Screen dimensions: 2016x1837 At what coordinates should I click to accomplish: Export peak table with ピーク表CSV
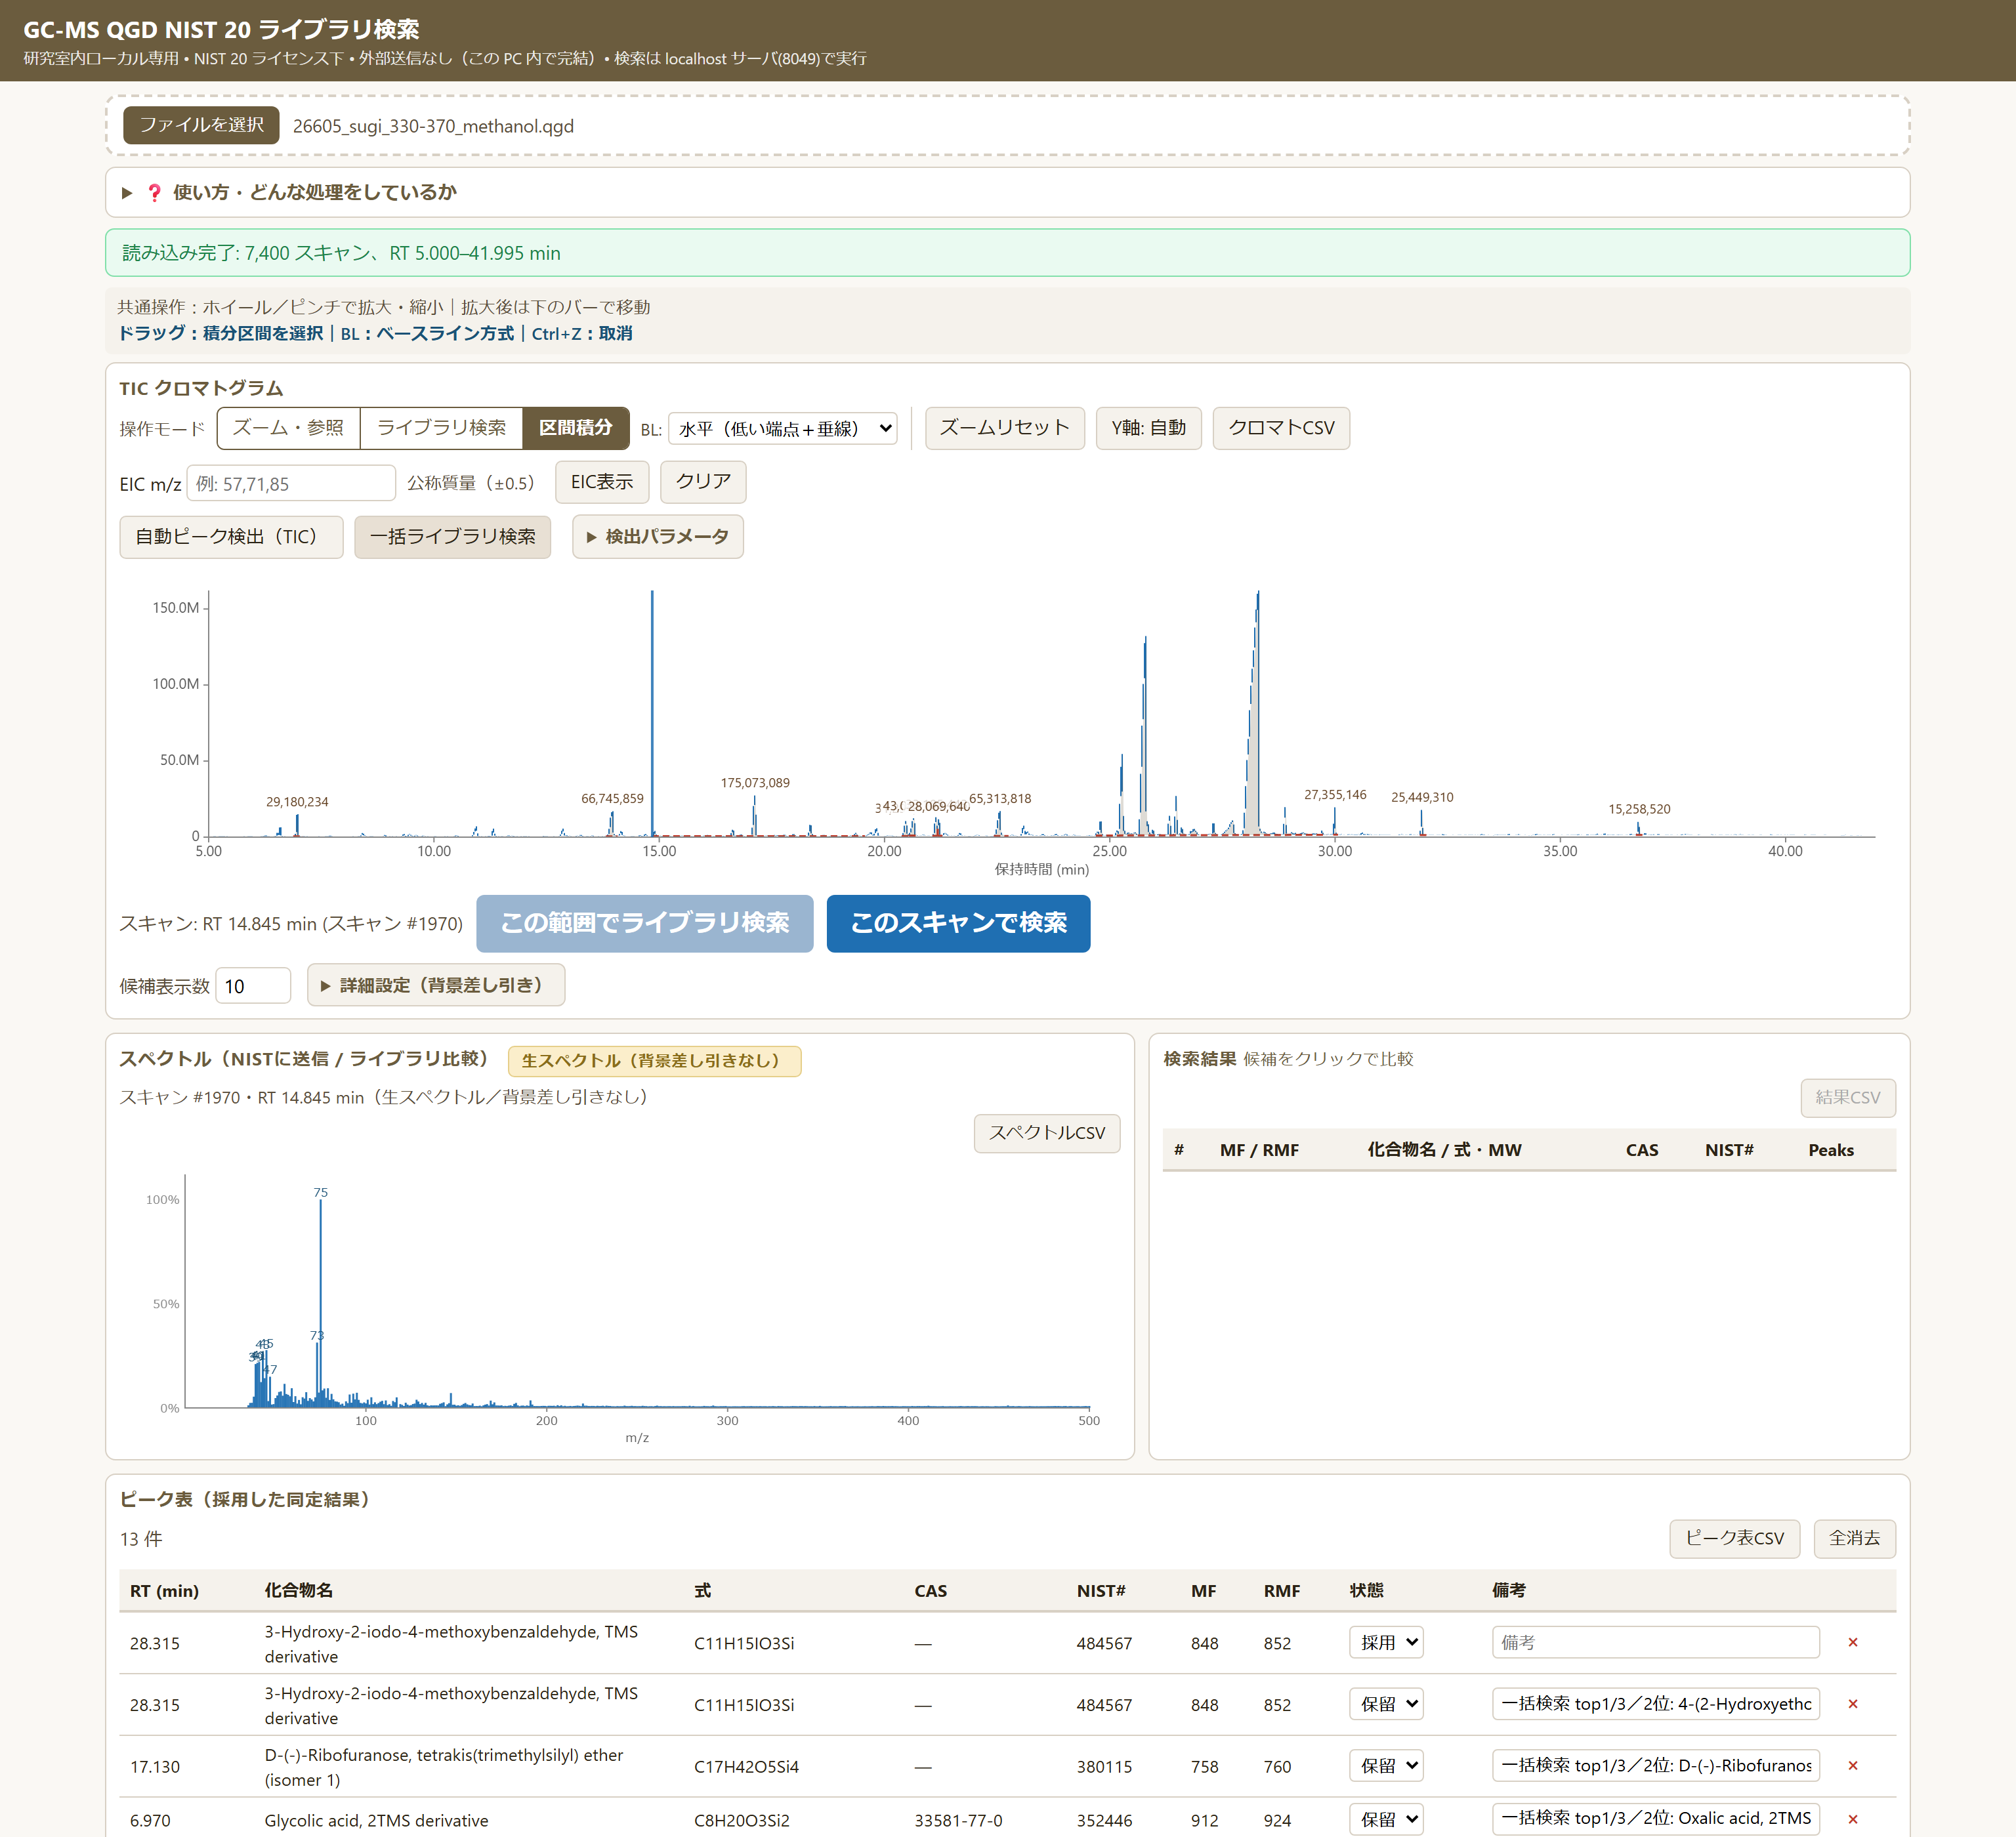coord(1734,1538)
